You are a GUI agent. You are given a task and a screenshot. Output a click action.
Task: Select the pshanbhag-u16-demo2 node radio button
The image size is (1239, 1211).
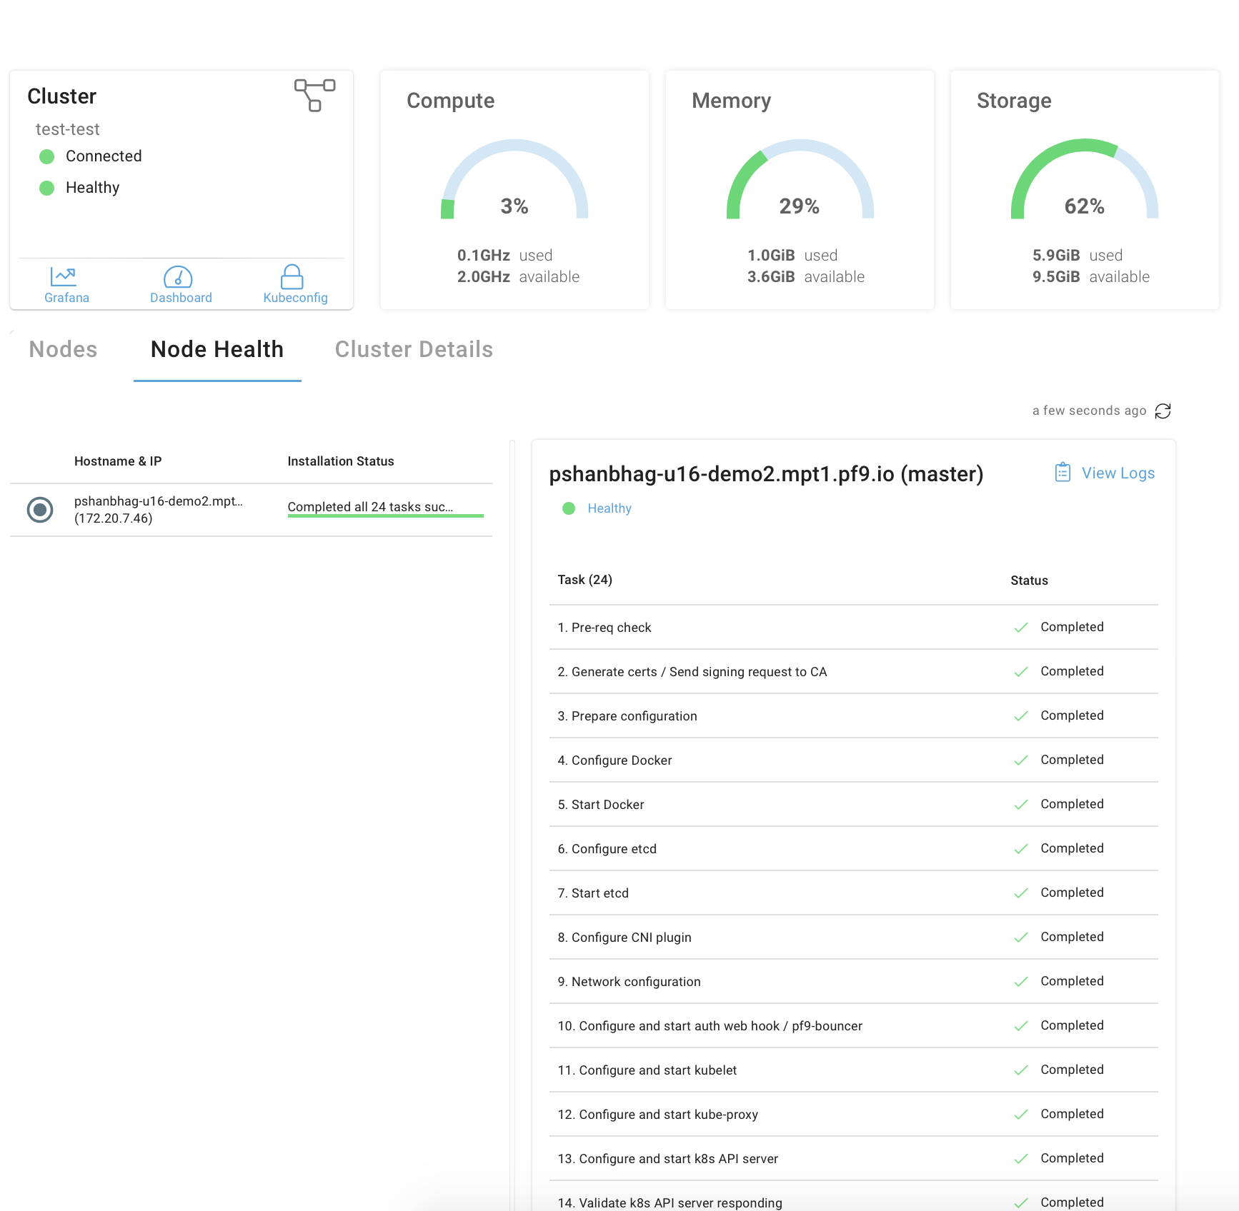coord(40,510)
